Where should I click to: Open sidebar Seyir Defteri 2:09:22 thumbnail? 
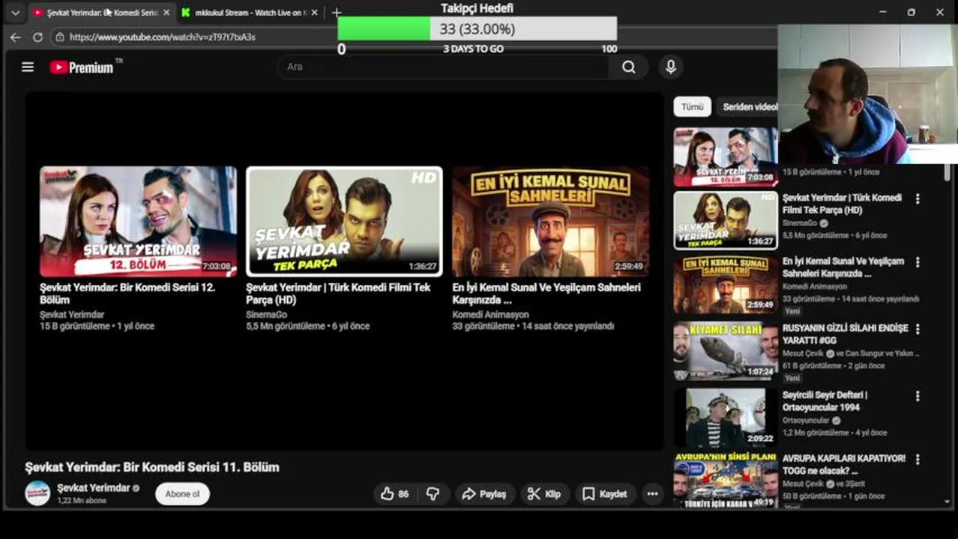725,417
